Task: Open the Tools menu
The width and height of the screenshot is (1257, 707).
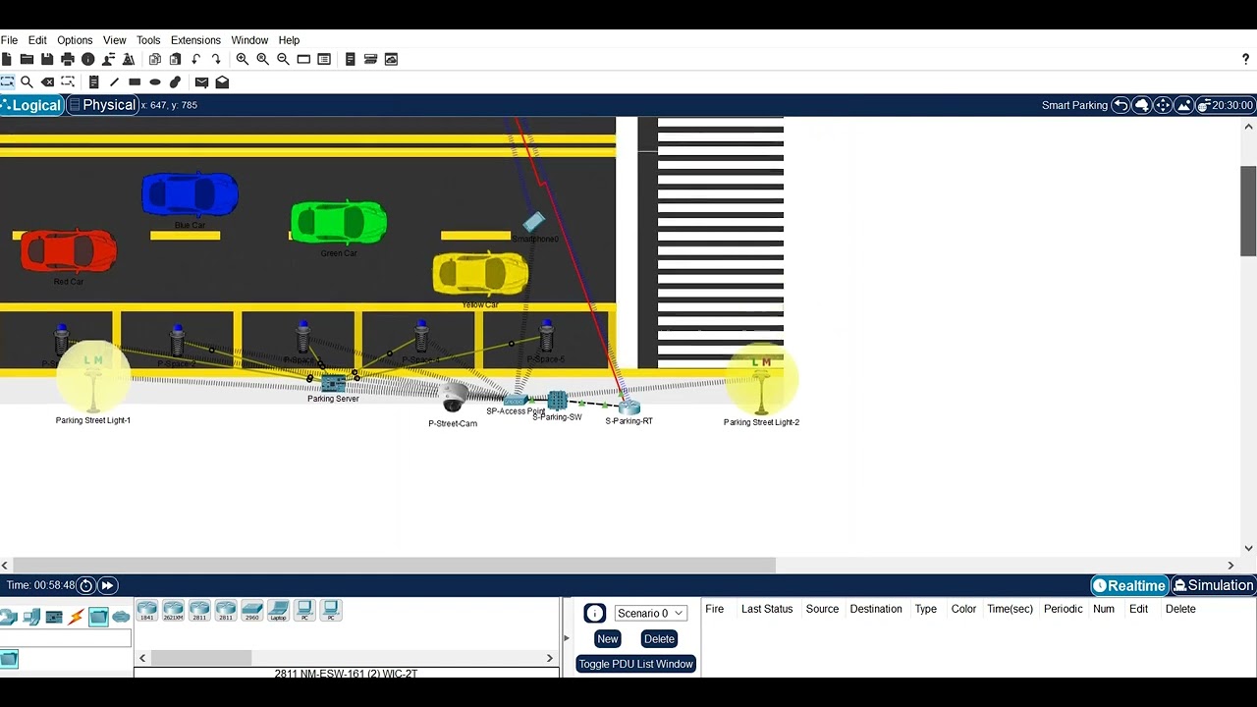Action: (148, 40)
